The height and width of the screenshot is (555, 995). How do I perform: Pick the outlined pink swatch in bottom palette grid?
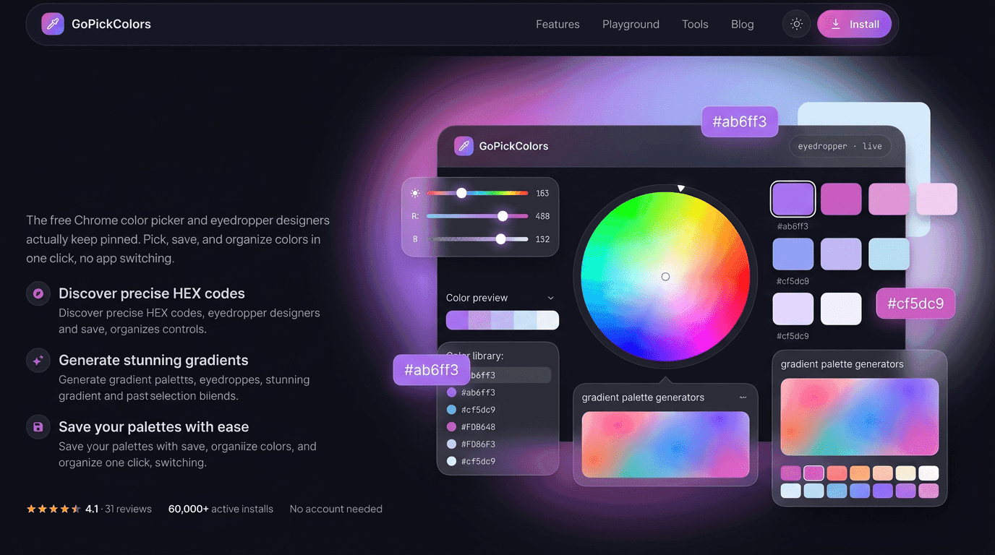813,473
